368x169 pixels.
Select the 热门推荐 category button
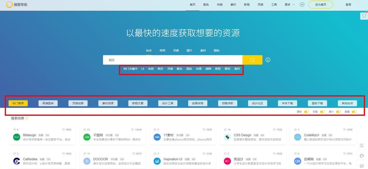pyautogui.click(x=18, y=103)
